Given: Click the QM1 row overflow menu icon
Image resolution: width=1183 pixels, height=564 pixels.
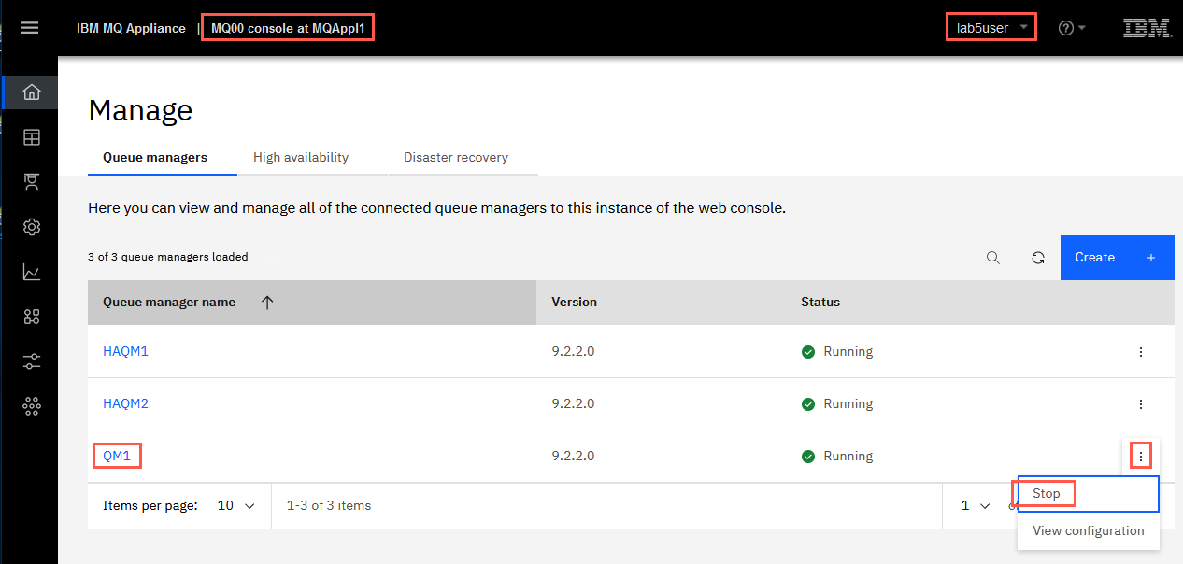Looking at the screenshot, I should (x=1141, y=457).
